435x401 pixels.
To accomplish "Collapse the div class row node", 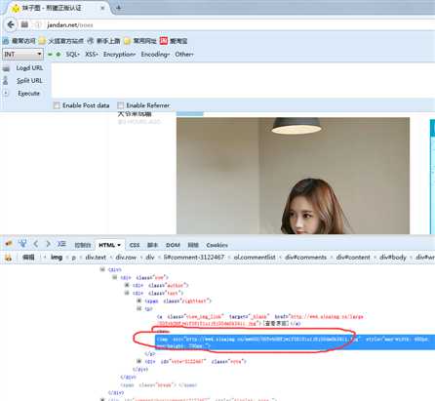I will (114, 277).
